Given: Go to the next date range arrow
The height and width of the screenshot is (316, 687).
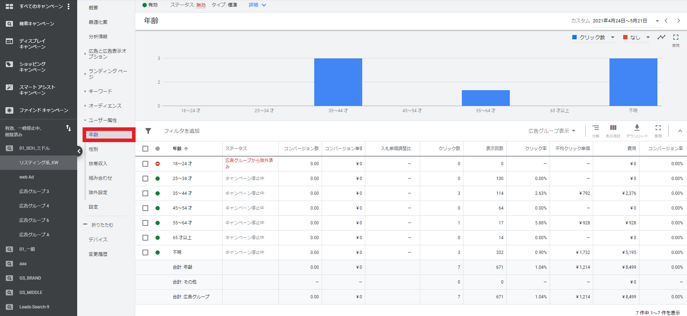Looking at the screenshot, I should pos(679,21).
